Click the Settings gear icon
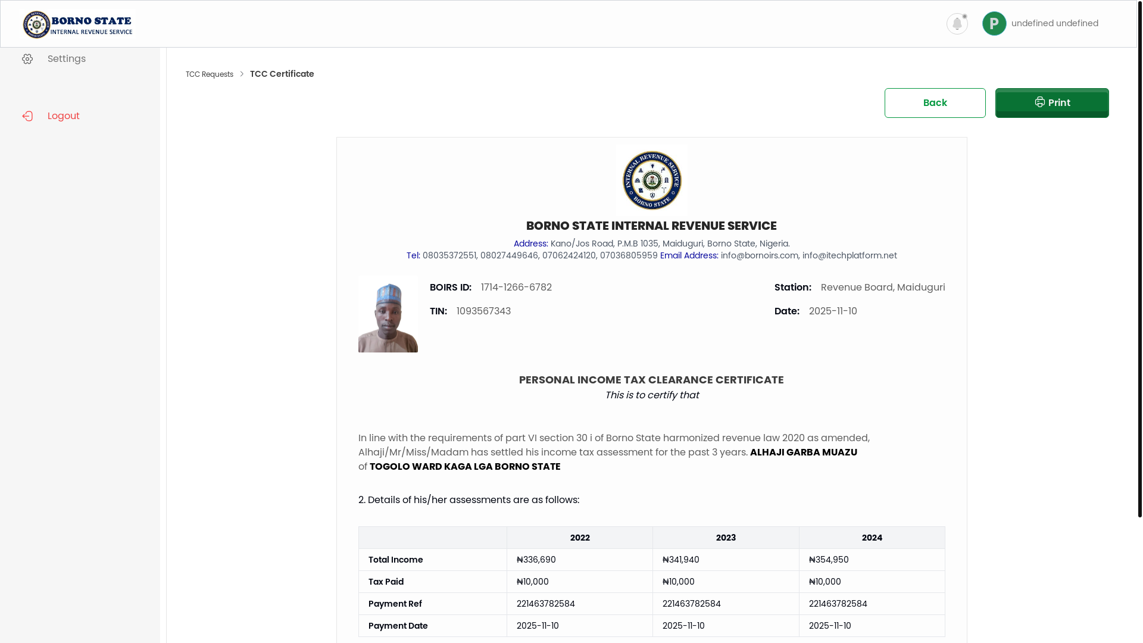This screenshot has width=1143, height=643. pyautogui.click(x=27, y=59)
